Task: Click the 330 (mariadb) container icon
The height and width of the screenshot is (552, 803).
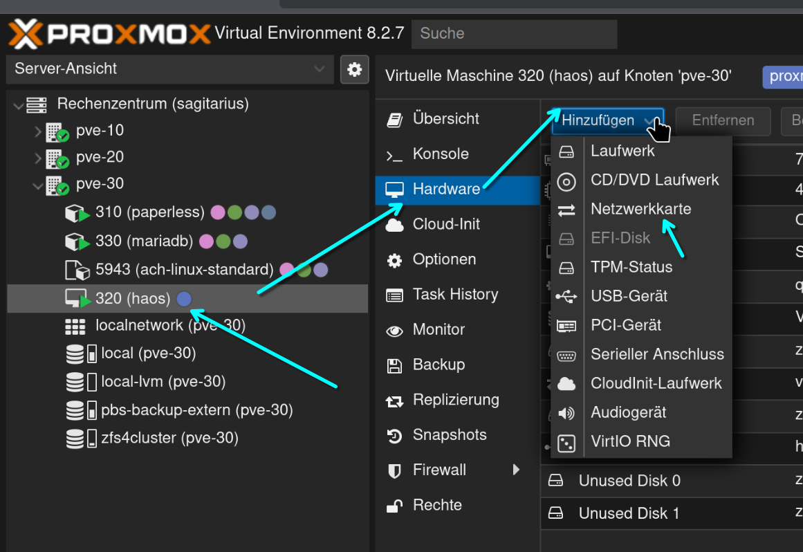Action: tap(77, 241)
